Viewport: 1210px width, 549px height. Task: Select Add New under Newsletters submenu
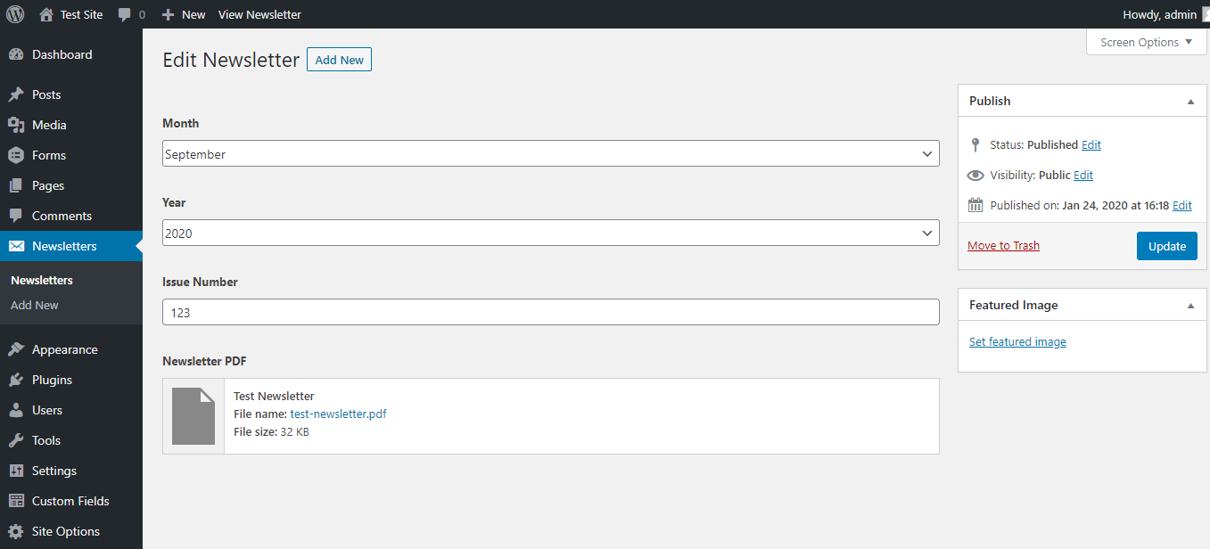(35, 305)
